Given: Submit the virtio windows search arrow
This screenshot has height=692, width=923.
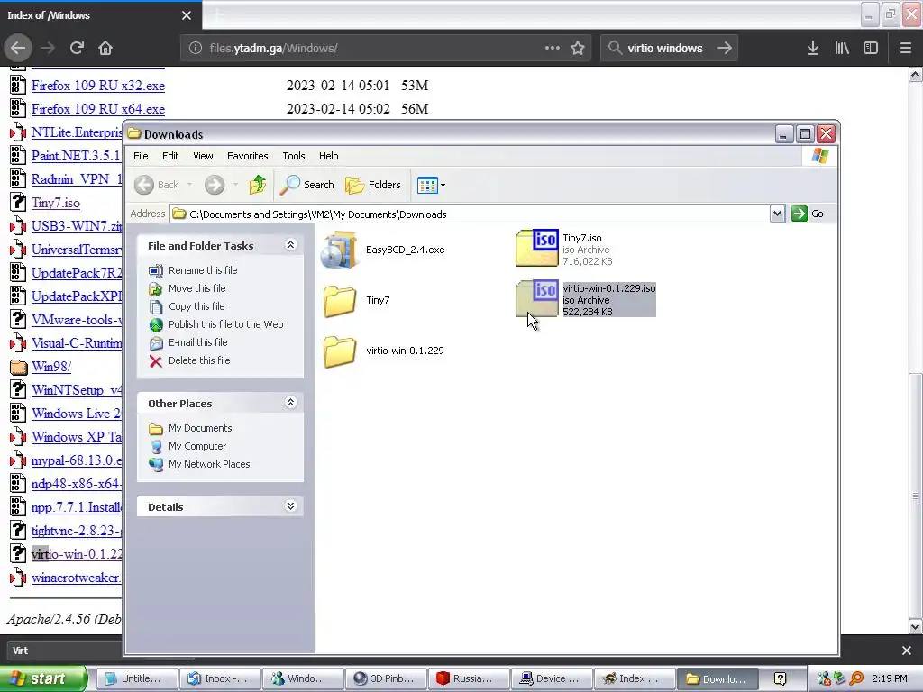Looking at the screenshot, I should coord(725,49).
